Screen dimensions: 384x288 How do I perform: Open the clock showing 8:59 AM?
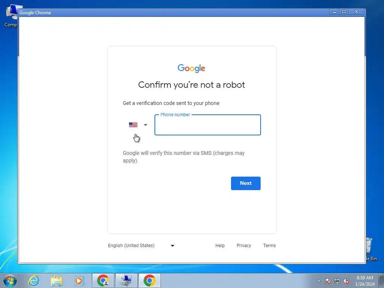365,281
